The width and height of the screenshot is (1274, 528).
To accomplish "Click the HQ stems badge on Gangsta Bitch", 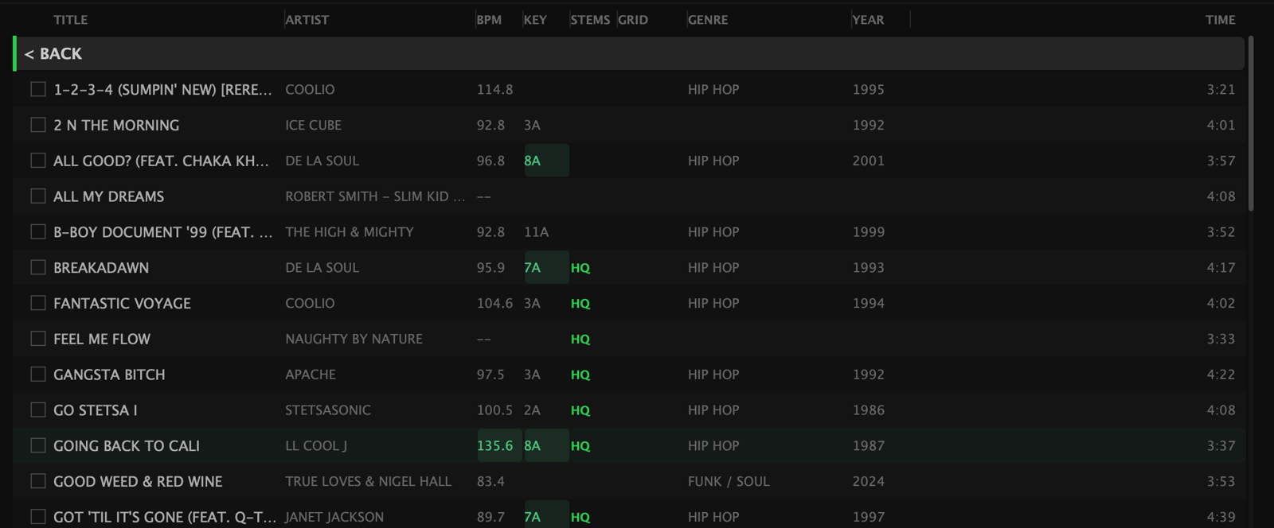I will tap(580, 375).
